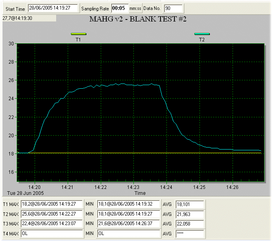Click the Data No. field showing 90
The height and width of the screenshot is (241, 272).
click(173, 8)
